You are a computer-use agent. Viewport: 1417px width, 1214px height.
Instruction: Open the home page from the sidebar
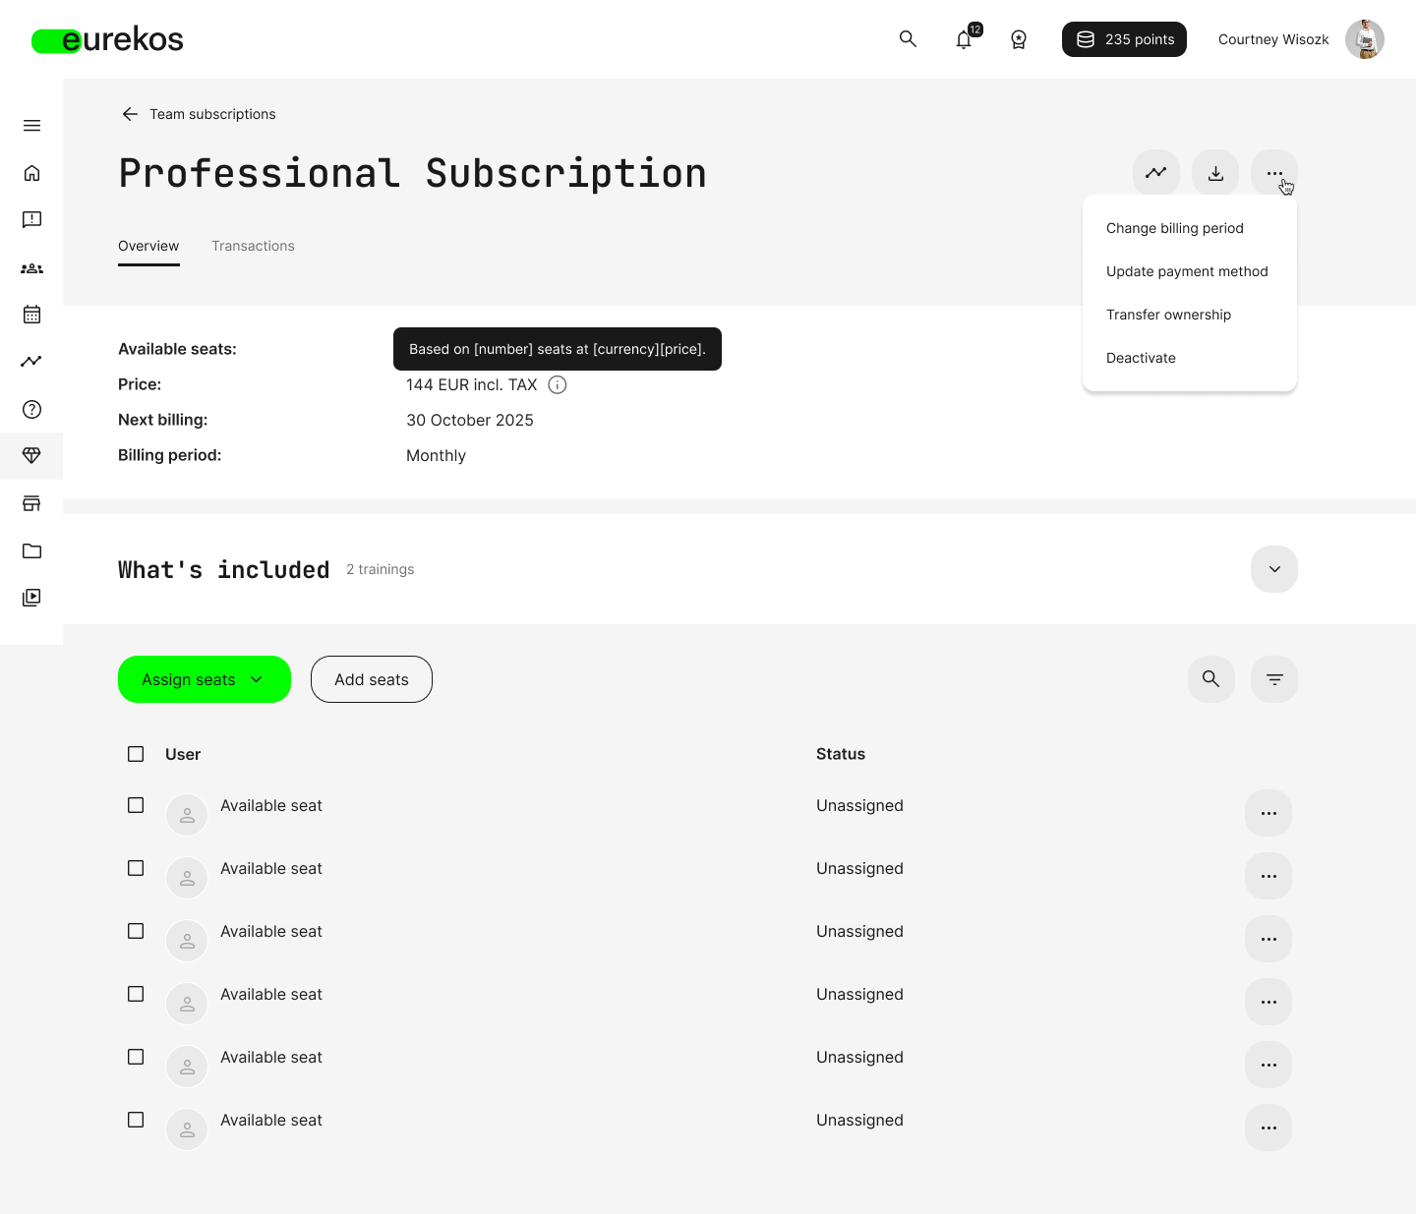pyautogui.click(x=31, y=172)
